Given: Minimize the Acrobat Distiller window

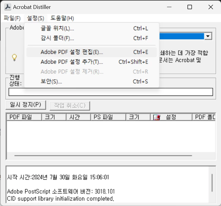Looking at the screenshot, I should (169, 7).
